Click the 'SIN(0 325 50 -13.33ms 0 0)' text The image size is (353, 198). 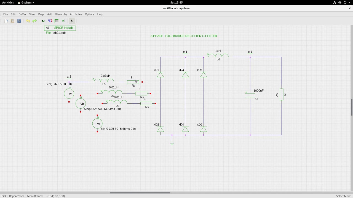102,109
